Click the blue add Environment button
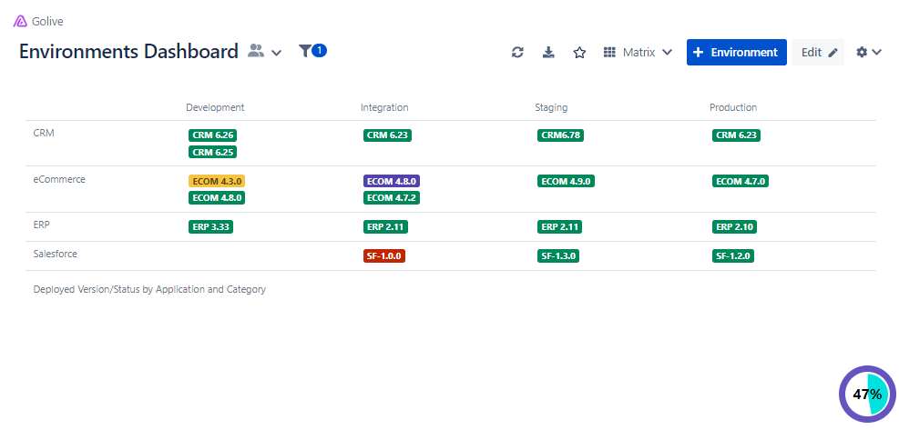The height and width of the screenshot is (430, 899). point(736,53)
